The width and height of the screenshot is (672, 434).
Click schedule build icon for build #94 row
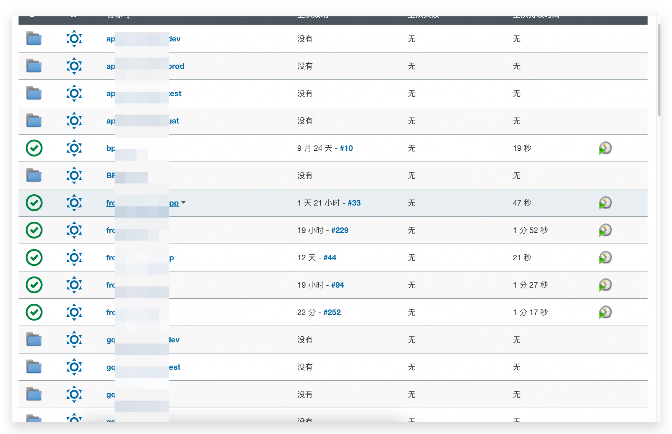[605, 285]
